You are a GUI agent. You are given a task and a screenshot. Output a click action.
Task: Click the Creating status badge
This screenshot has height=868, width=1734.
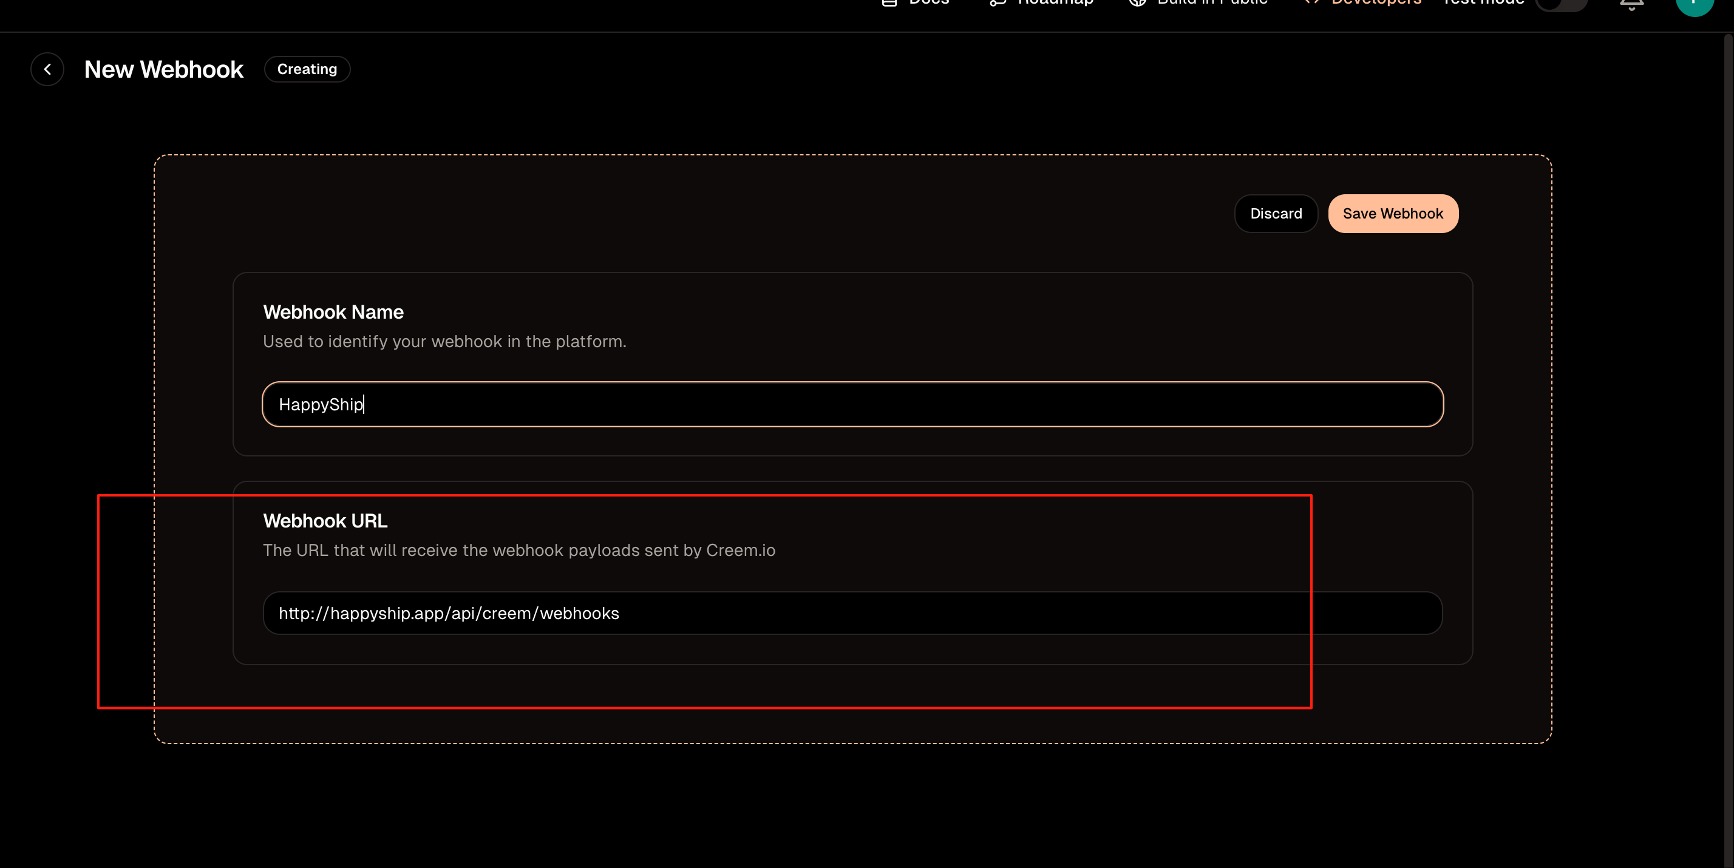[x=307, y=69]
